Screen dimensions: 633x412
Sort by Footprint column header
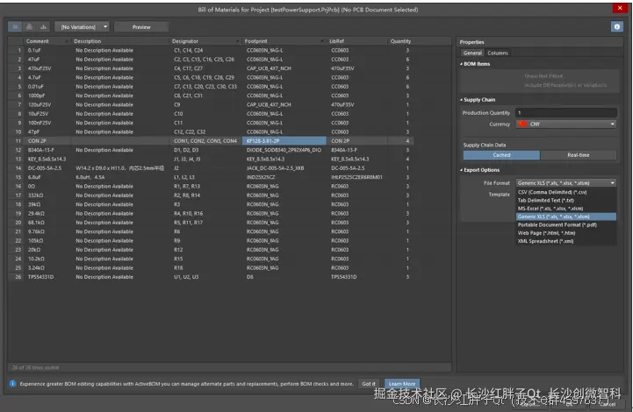point(255,41)
